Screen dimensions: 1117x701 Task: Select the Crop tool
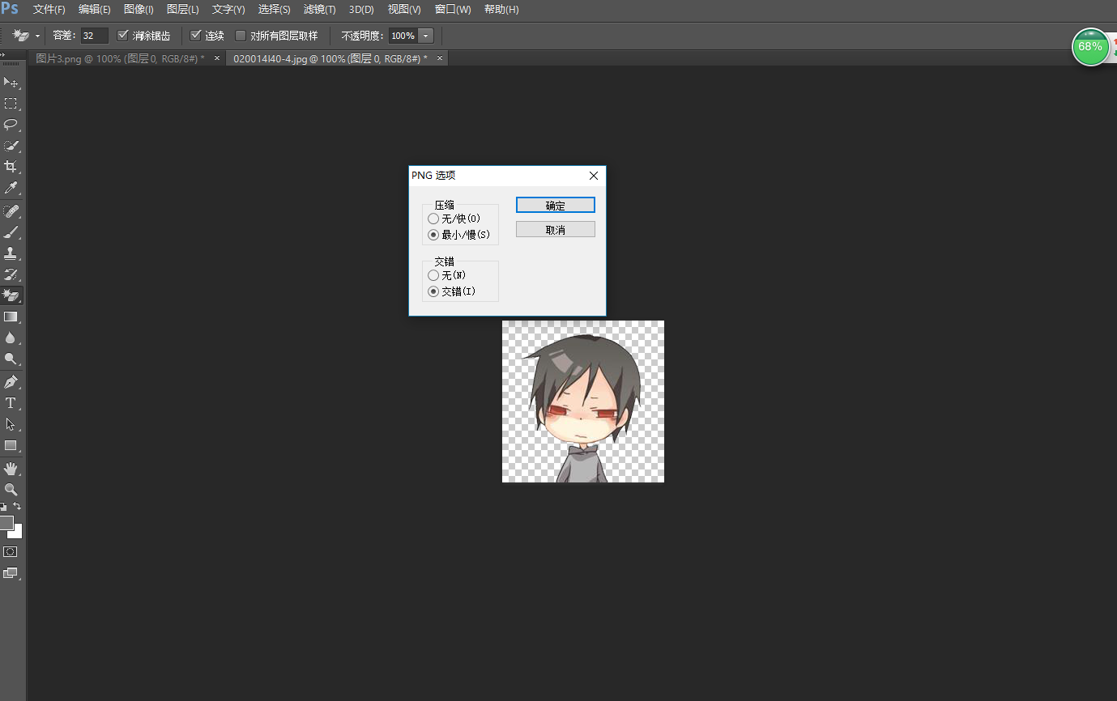[11, 166]
